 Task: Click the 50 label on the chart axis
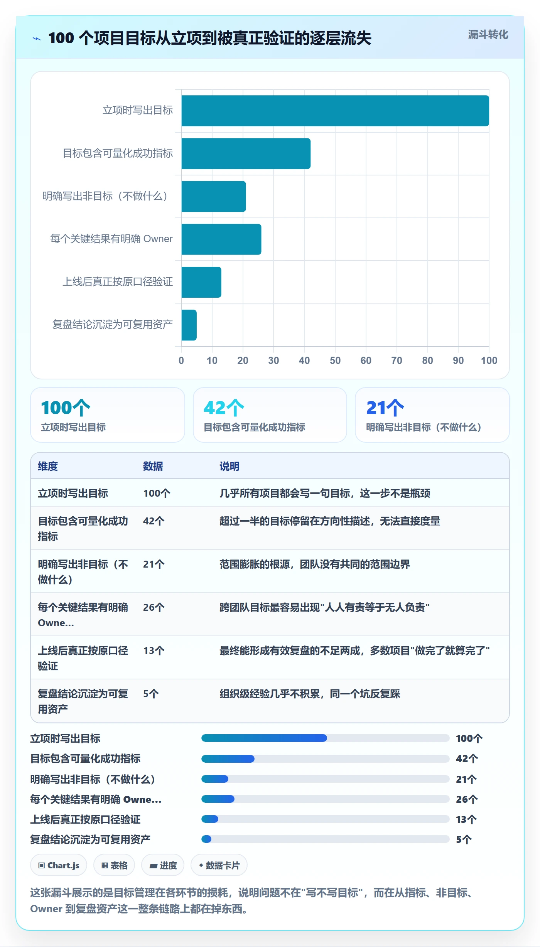tap(335, 361)
